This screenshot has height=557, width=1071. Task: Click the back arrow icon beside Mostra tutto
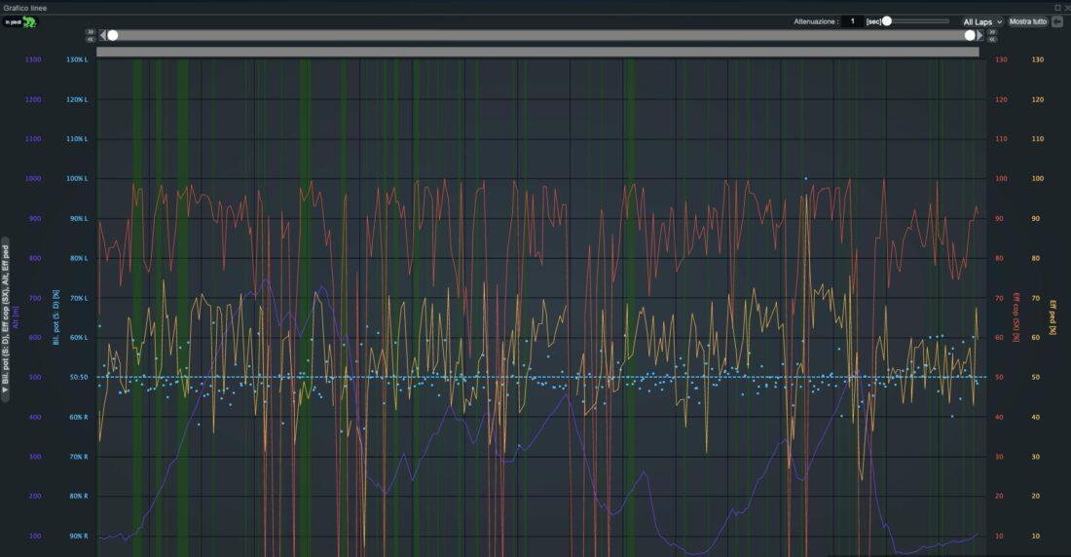pos(1057,21)
